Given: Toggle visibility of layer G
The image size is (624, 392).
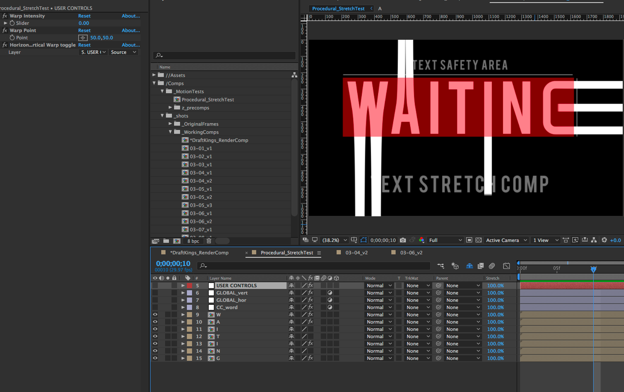Looking at the screenshot, I should tap(155, 358).
